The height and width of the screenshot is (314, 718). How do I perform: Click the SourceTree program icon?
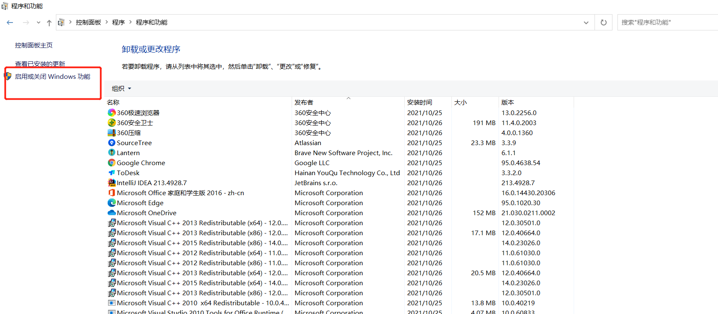pyautogui.click(x=111, y=143)
